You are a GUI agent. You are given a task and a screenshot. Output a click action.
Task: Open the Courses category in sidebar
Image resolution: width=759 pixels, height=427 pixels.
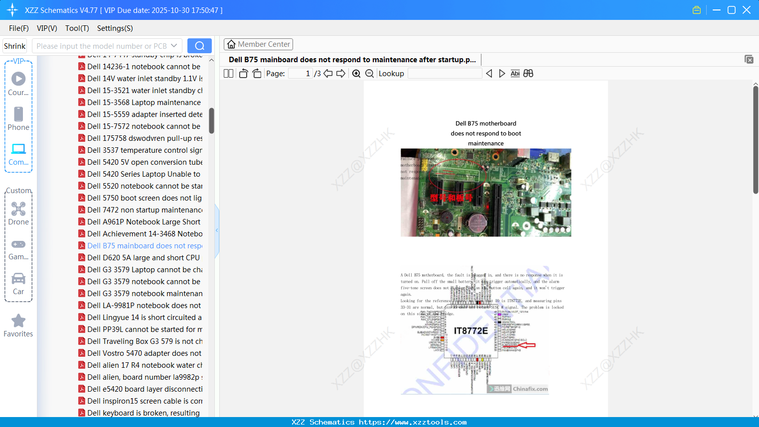click(18, 84)
